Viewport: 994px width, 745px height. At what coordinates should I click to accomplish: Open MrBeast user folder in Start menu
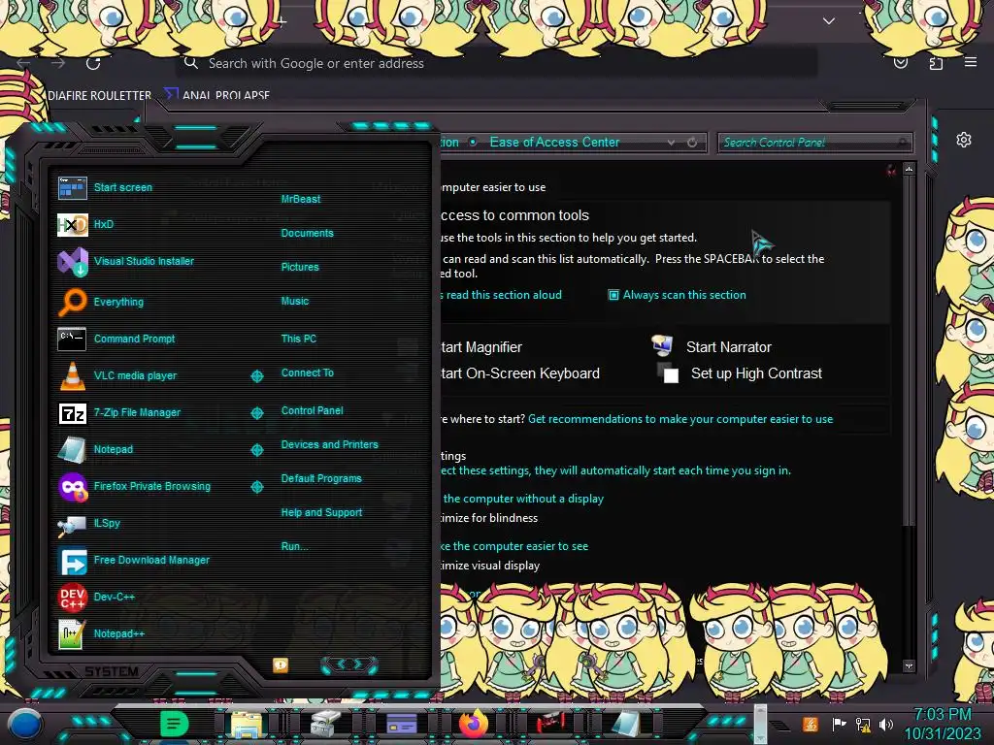click(x=301, y=199)
